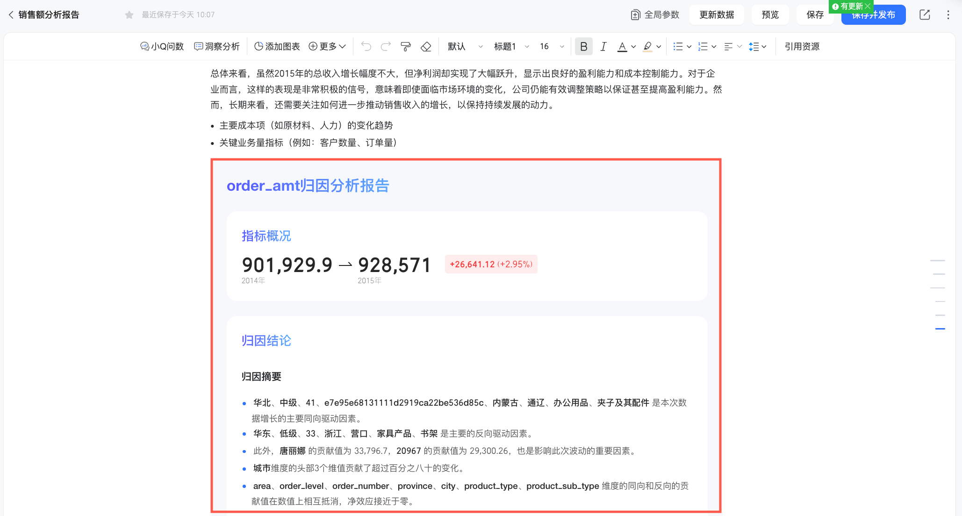962x516 pixels.
Task: Click the 预览 button
Action: (x=770, y=14)
